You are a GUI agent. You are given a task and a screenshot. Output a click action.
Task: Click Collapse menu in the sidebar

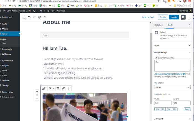8,97
